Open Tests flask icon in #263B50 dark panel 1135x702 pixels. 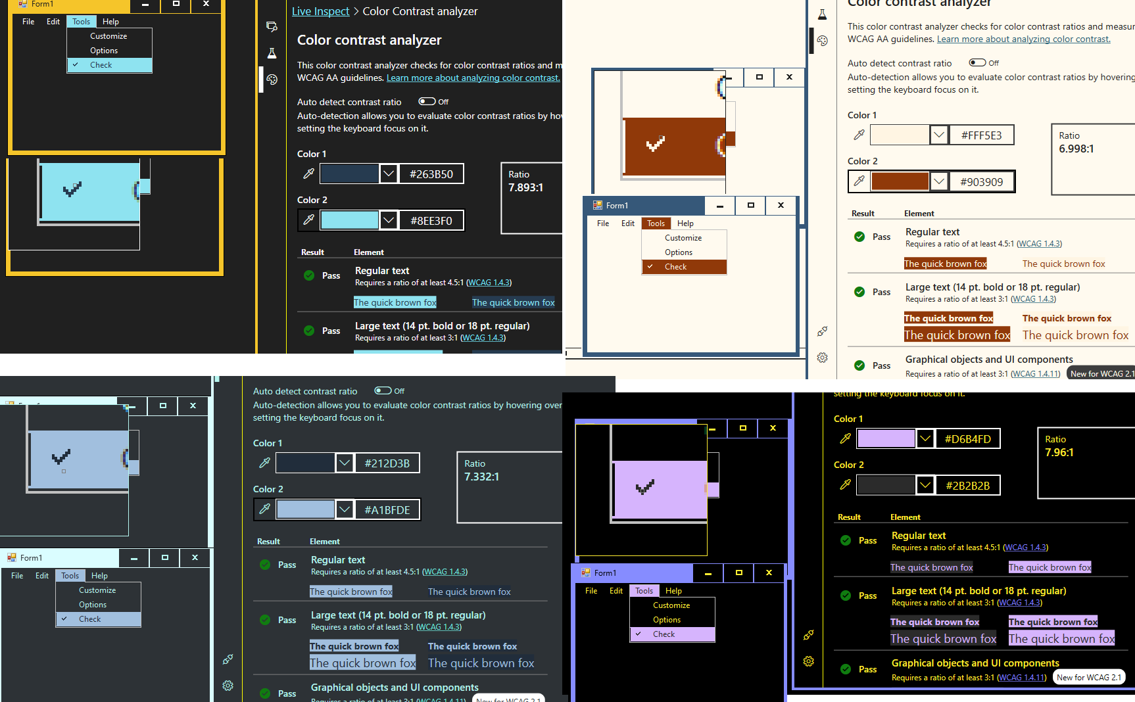pos(272,53)
